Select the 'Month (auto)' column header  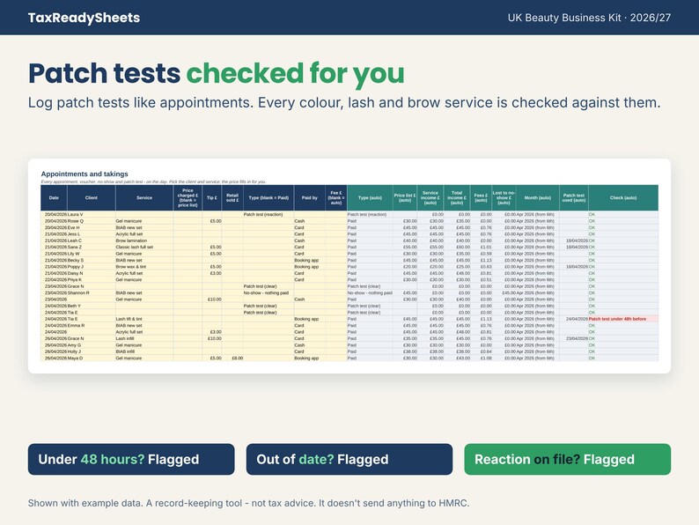(x=538, y=197)
